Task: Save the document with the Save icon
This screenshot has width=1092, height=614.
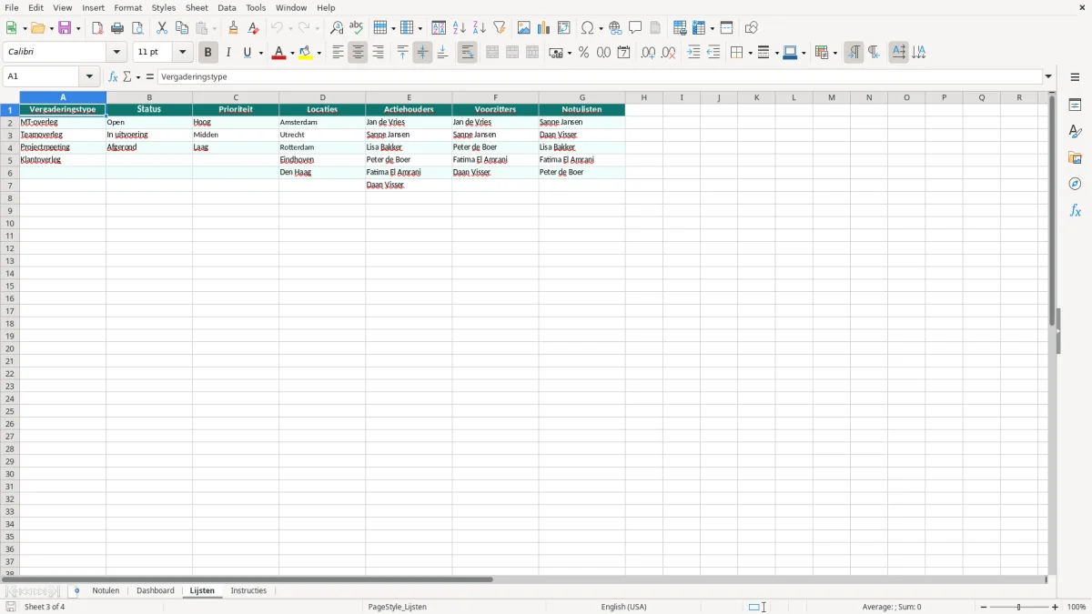Action: (x=66, y=28)
